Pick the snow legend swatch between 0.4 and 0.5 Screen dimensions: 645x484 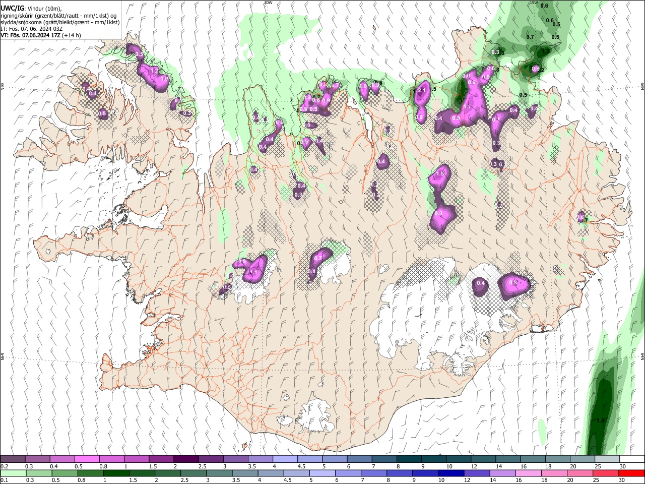[x=62, y=459]
